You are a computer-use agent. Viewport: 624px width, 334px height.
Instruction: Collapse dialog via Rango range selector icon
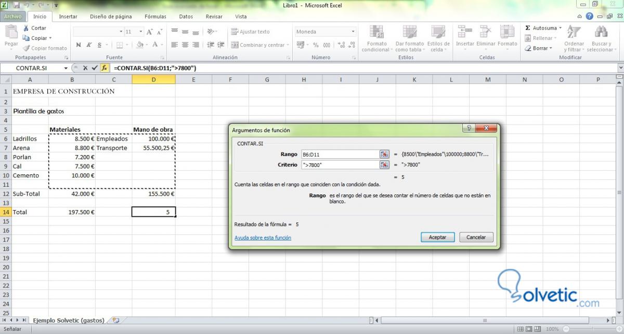[x=384, y=154]
